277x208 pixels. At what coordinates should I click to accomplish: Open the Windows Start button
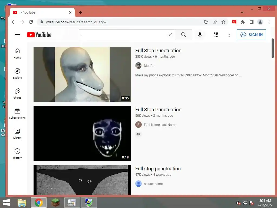click(6, 203)
